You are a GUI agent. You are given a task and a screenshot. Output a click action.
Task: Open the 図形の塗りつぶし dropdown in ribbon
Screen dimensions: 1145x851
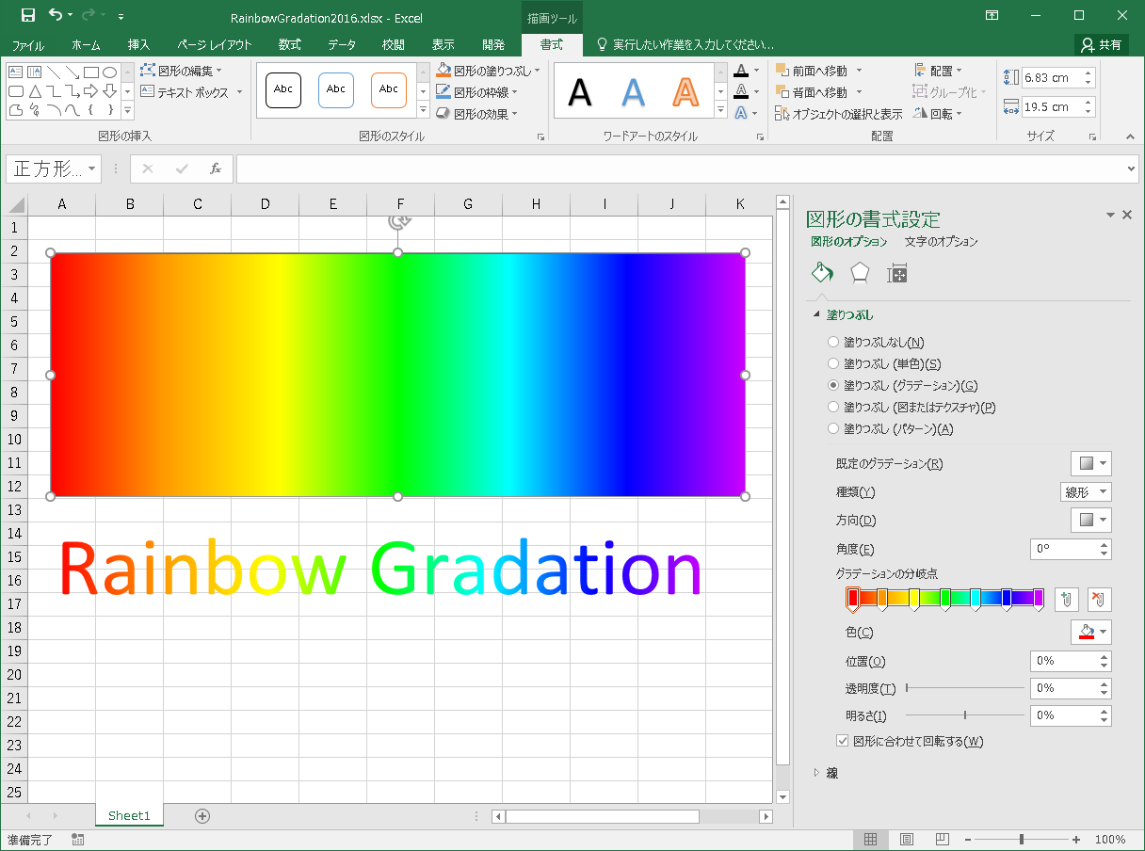[488, 71]
